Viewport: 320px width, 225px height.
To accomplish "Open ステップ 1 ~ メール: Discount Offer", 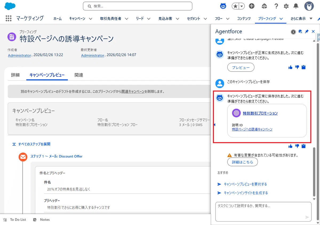I will pyautogui.click(x=57, y=156).
